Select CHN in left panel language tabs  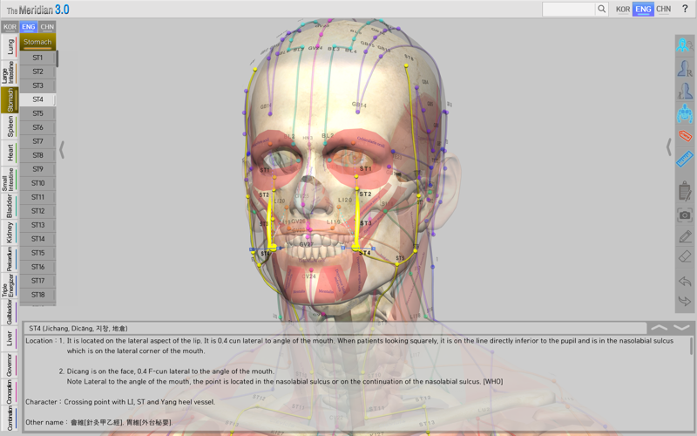pos(47,27)
